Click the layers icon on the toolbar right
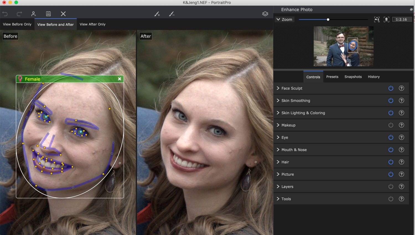 [265, 14]
